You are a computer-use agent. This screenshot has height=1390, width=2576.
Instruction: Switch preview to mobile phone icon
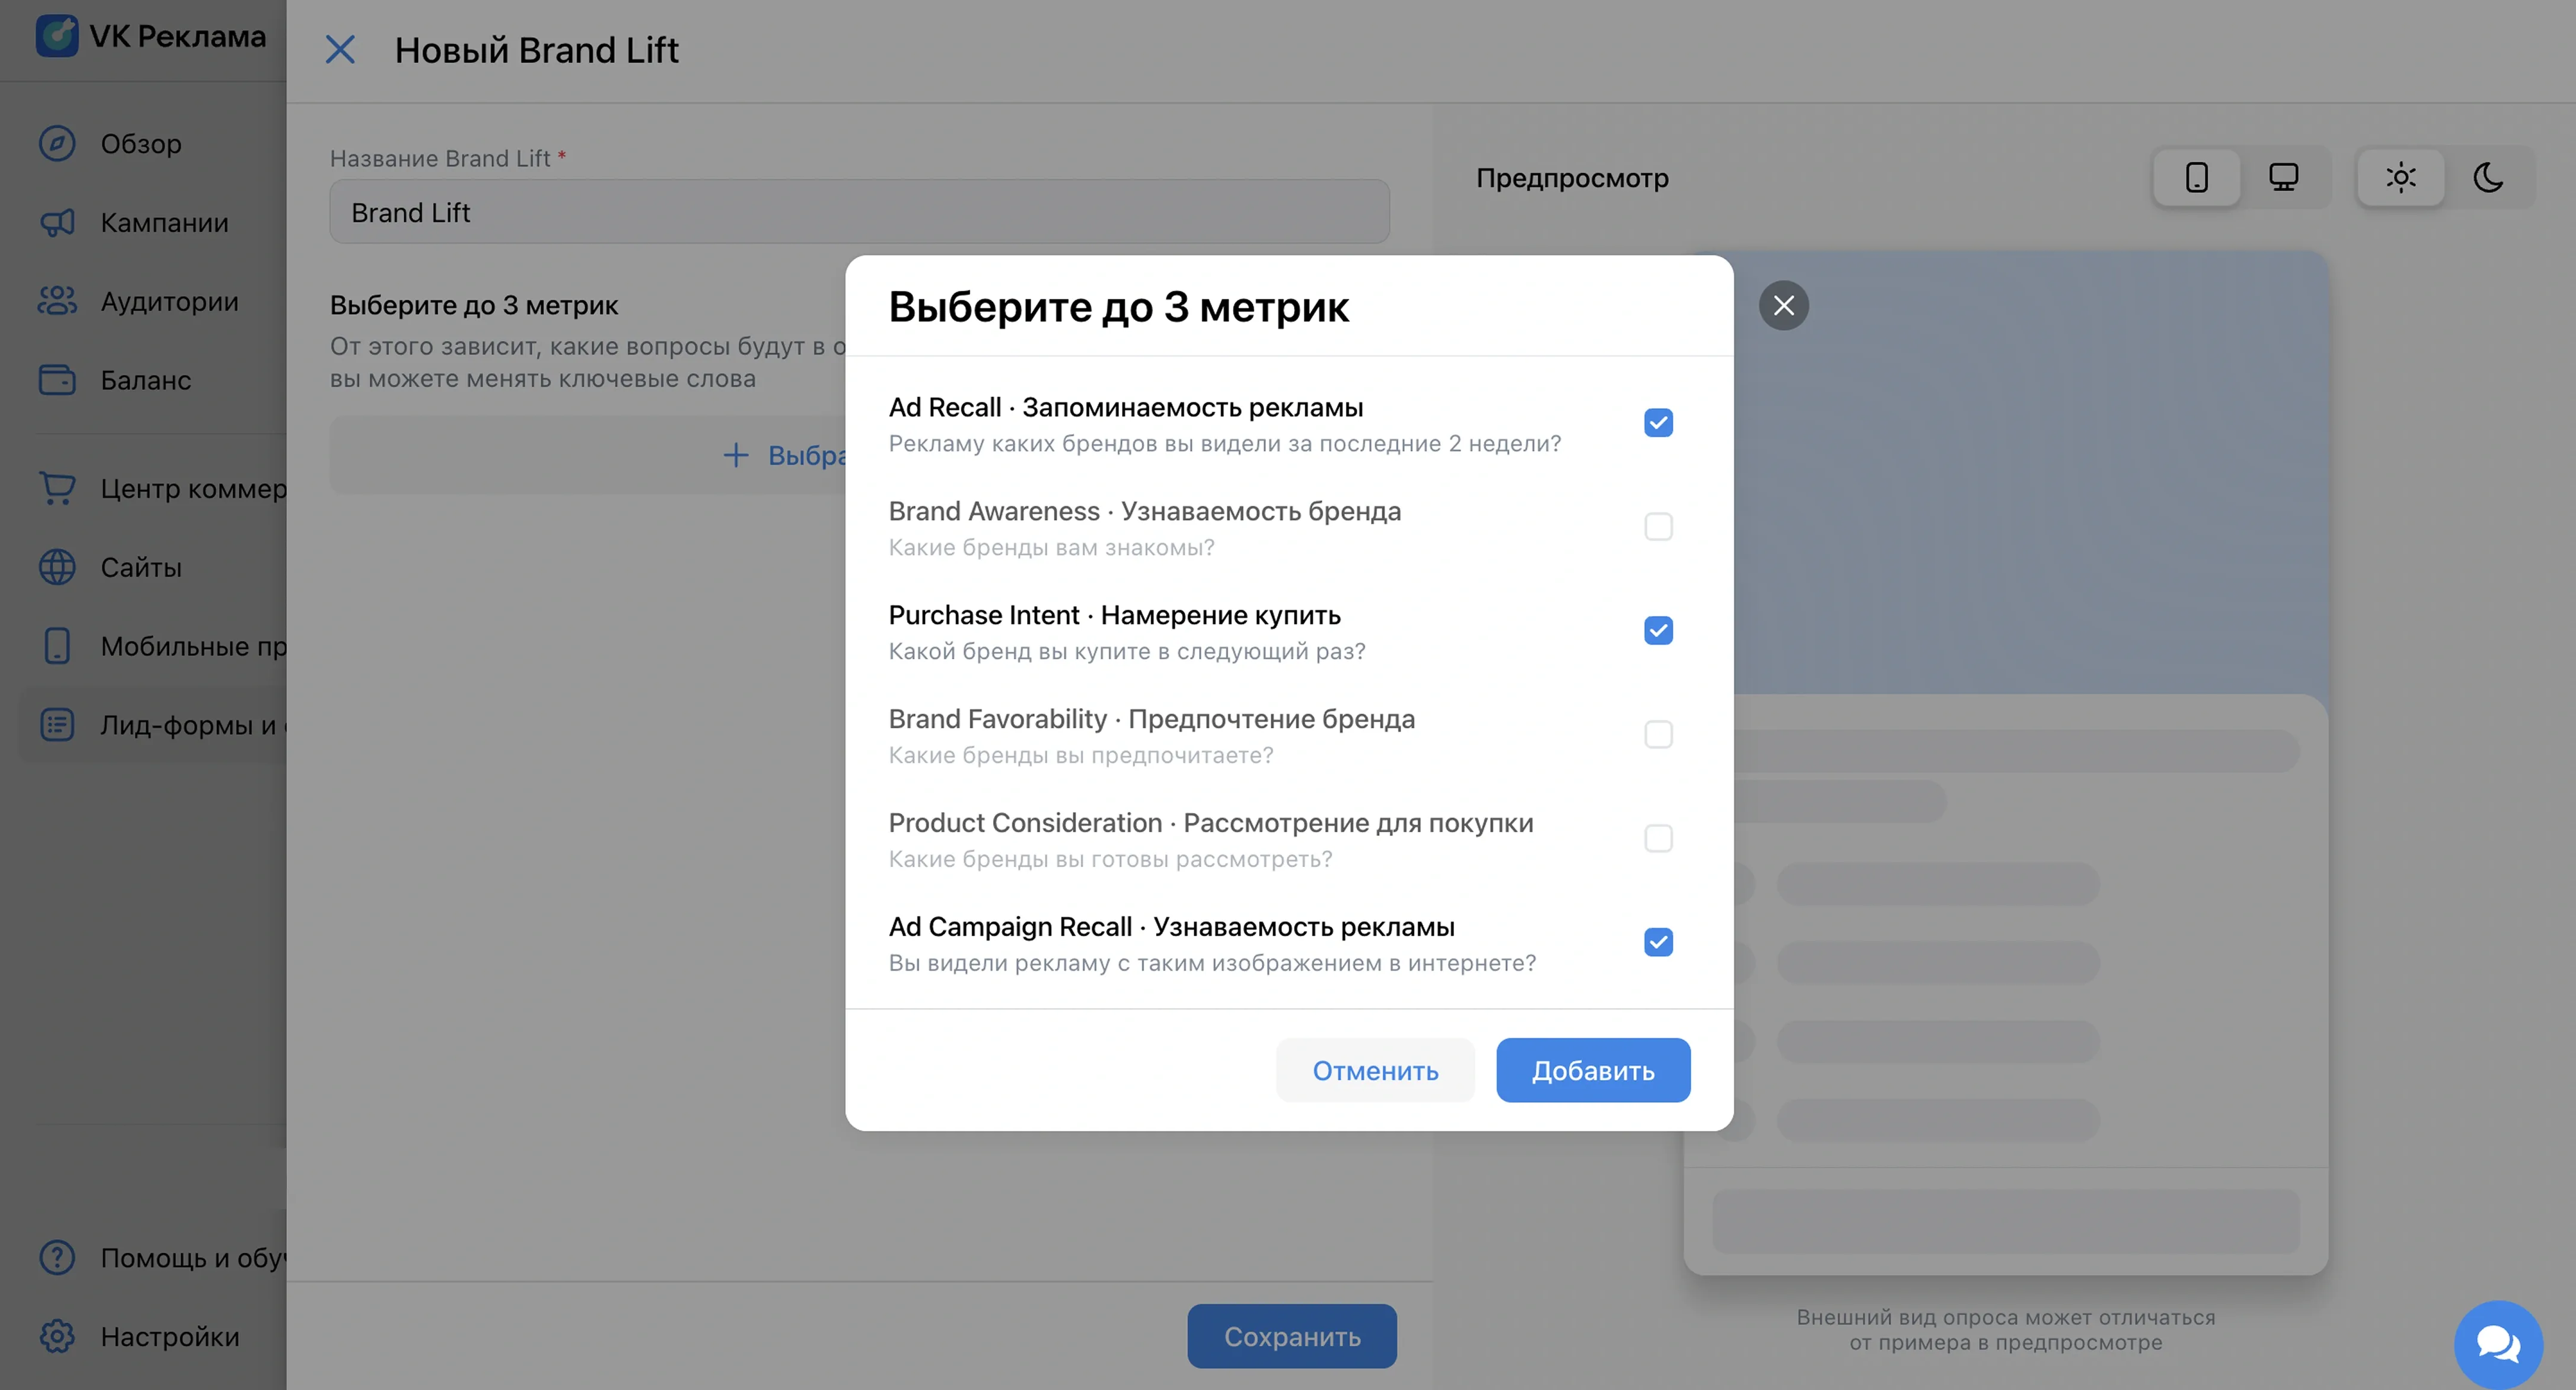click(2196, 178)
